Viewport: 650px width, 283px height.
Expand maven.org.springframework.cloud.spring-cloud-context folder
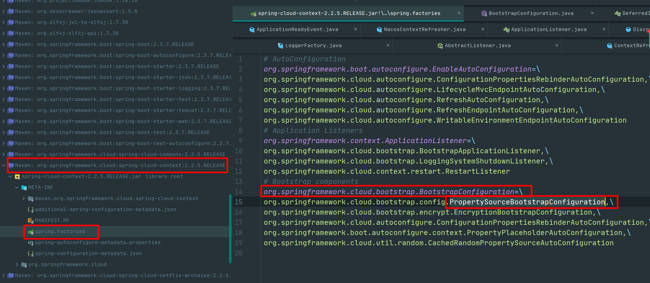(24, 198)
